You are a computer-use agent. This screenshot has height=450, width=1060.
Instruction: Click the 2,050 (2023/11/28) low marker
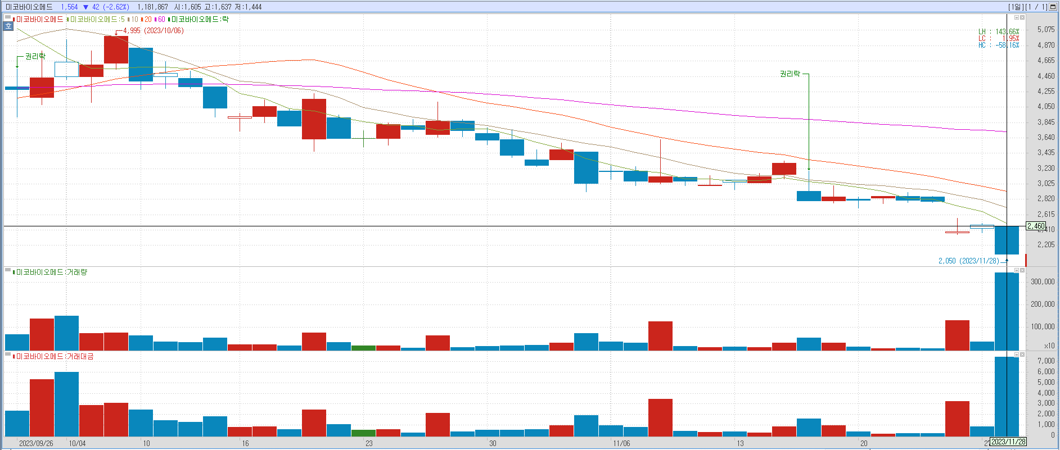(x=968, y=261)
